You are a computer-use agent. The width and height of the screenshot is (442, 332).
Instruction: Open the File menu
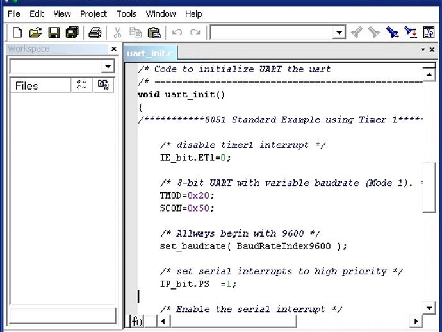[x=14, y=14]
